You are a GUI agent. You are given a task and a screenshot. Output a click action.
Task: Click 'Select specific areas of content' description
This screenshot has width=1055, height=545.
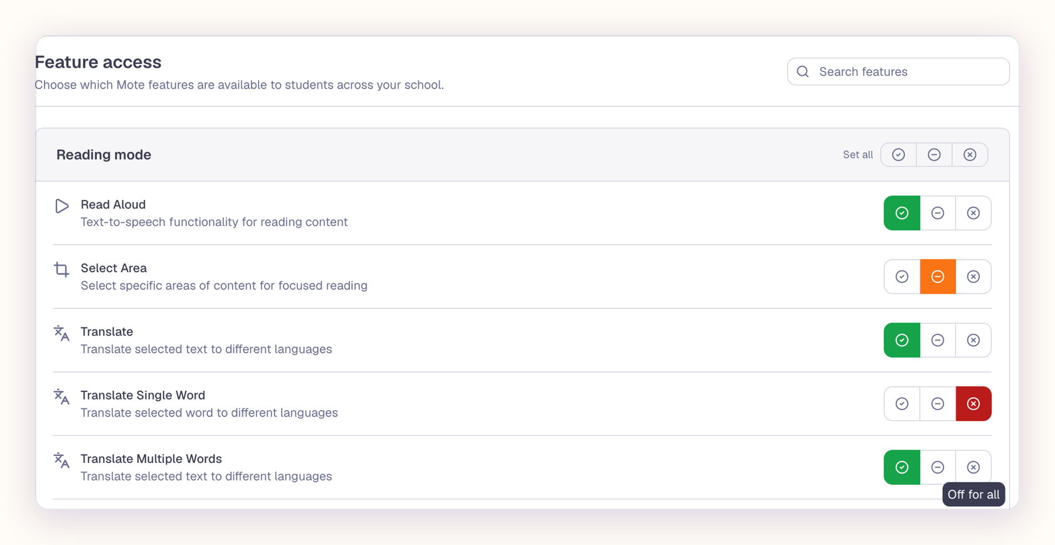click(x=224, y=285)
